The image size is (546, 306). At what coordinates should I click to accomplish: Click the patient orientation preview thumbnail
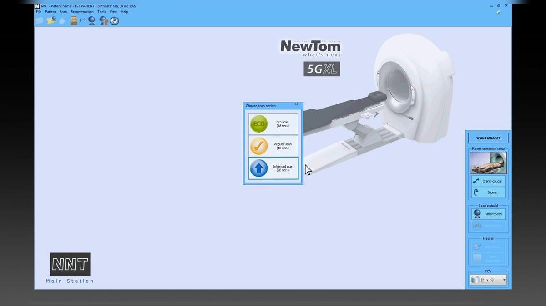pyautogui.click(x=488, y=163)
